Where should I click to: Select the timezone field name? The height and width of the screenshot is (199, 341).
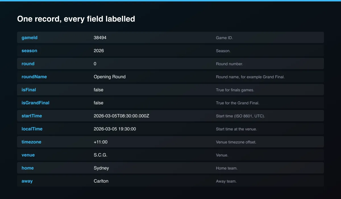(31, 142)
